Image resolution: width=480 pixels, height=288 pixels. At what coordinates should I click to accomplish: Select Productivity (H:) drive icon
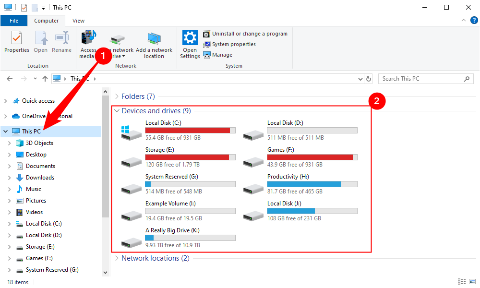[x=253, y=189]
